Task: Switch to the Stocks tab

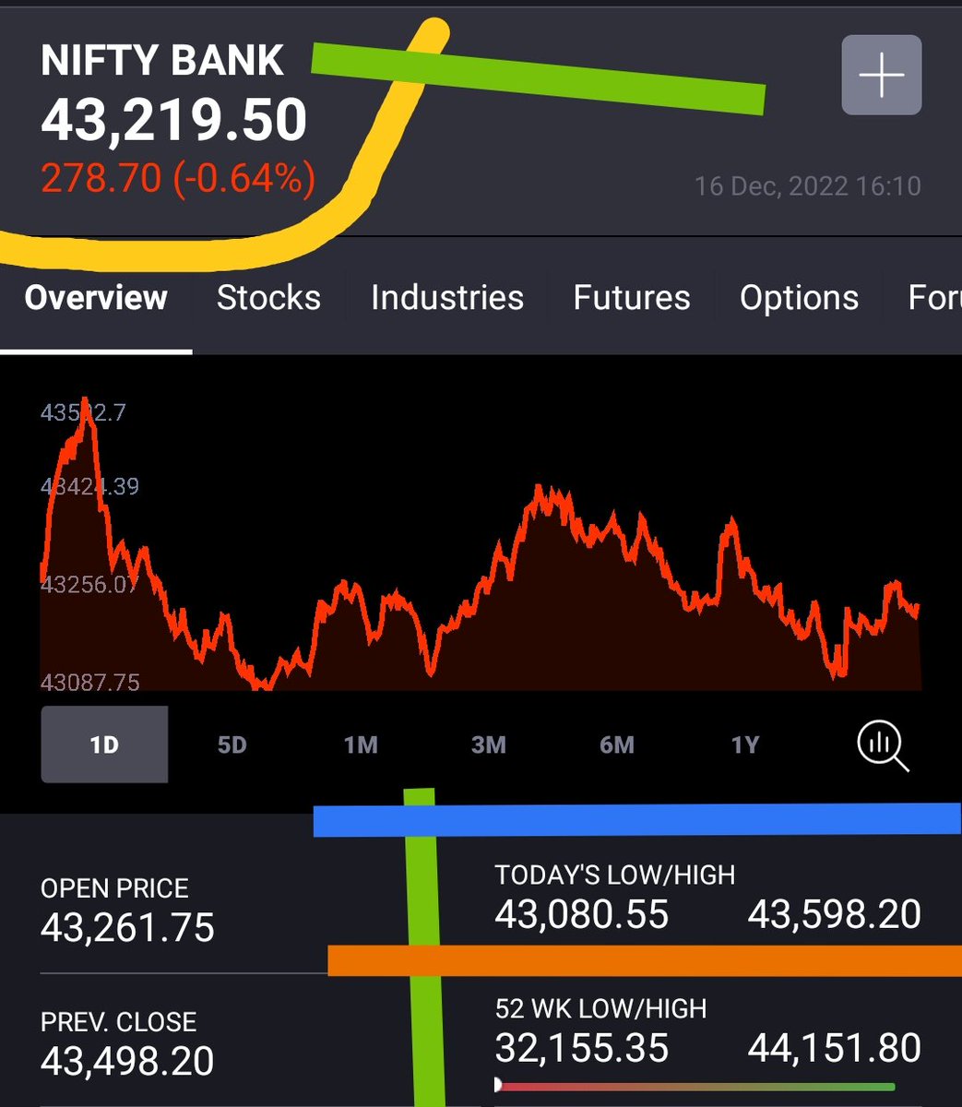Action: pyautogui.click(x=268, y=297)
